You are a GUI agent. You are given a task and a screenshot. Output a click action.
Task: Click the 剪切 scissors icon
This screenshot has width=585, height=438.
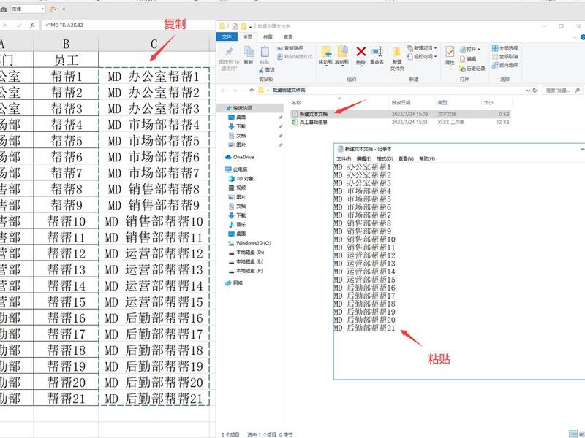coord(261,69)
